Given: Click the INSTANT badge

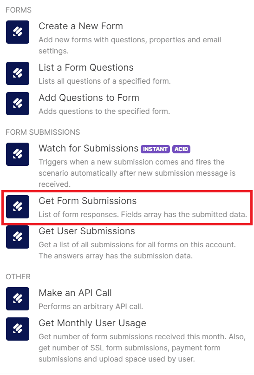Looking at the screenshot, I should pyautogui.click(x=155, y=149).
